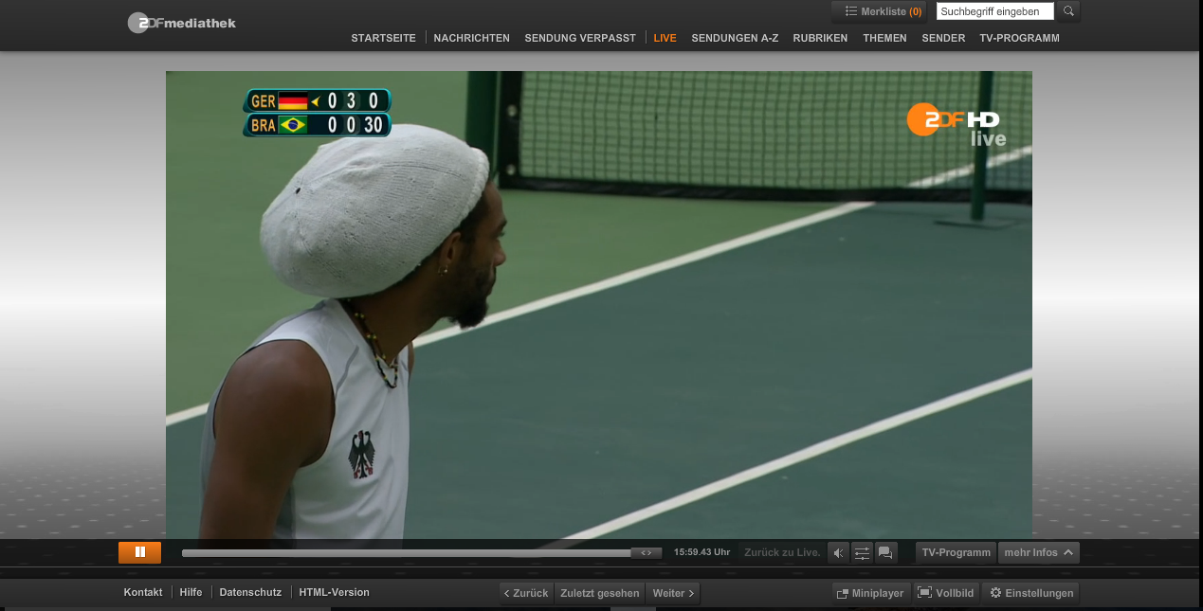The width and height of the screenshot is (1203, 611).
Task: Click the 15:59.43 Uhr time display
Action: pos(702,552)
